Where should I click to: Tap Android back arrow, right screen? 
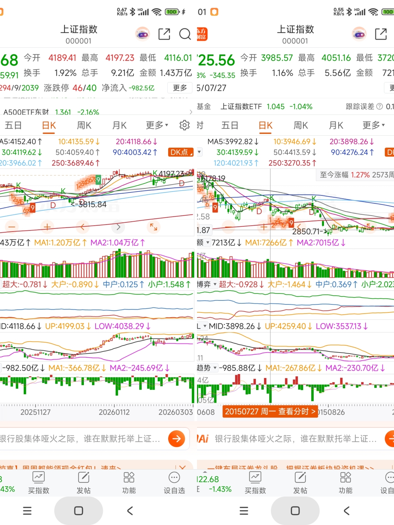coord(347,511)
